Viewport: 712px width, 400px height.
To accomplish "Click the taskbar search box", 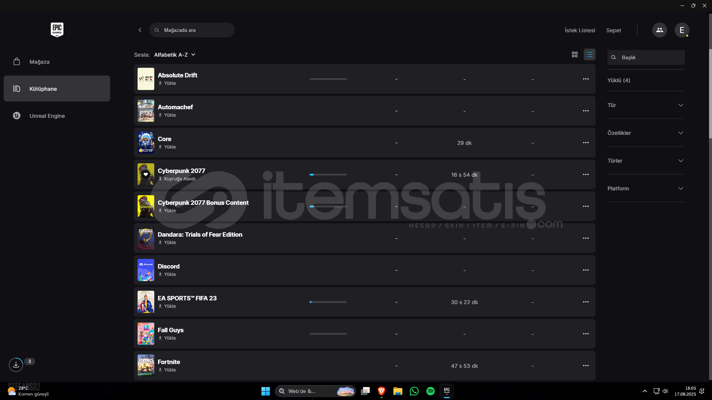I will (x=316, y=391).
